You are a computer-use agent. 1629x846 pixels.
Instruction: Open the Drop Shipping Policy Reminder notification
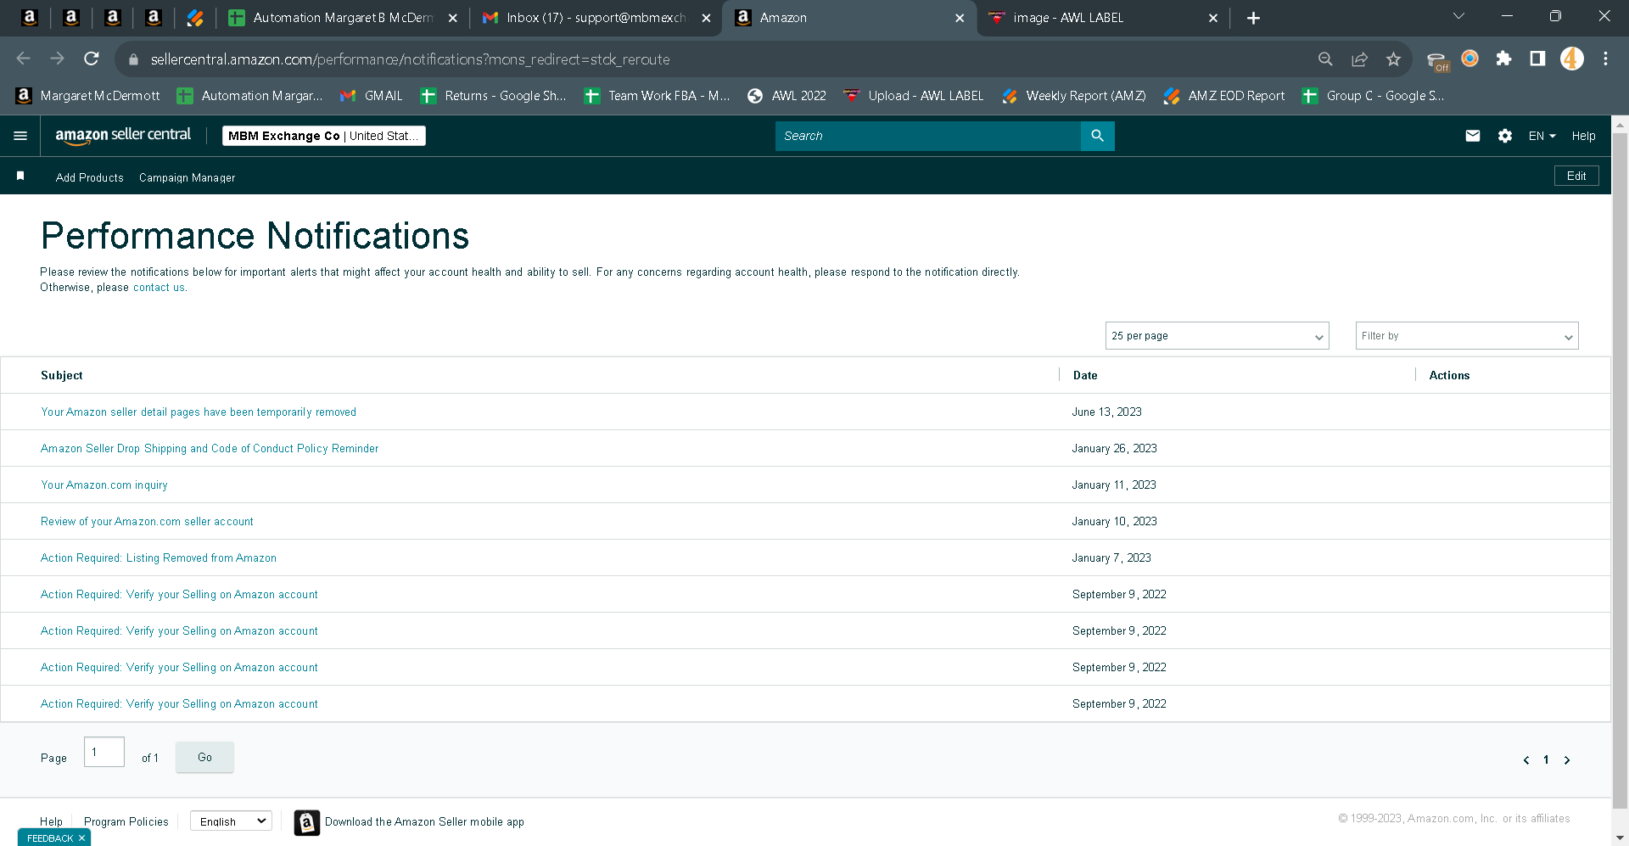click(x=210, y=449)
